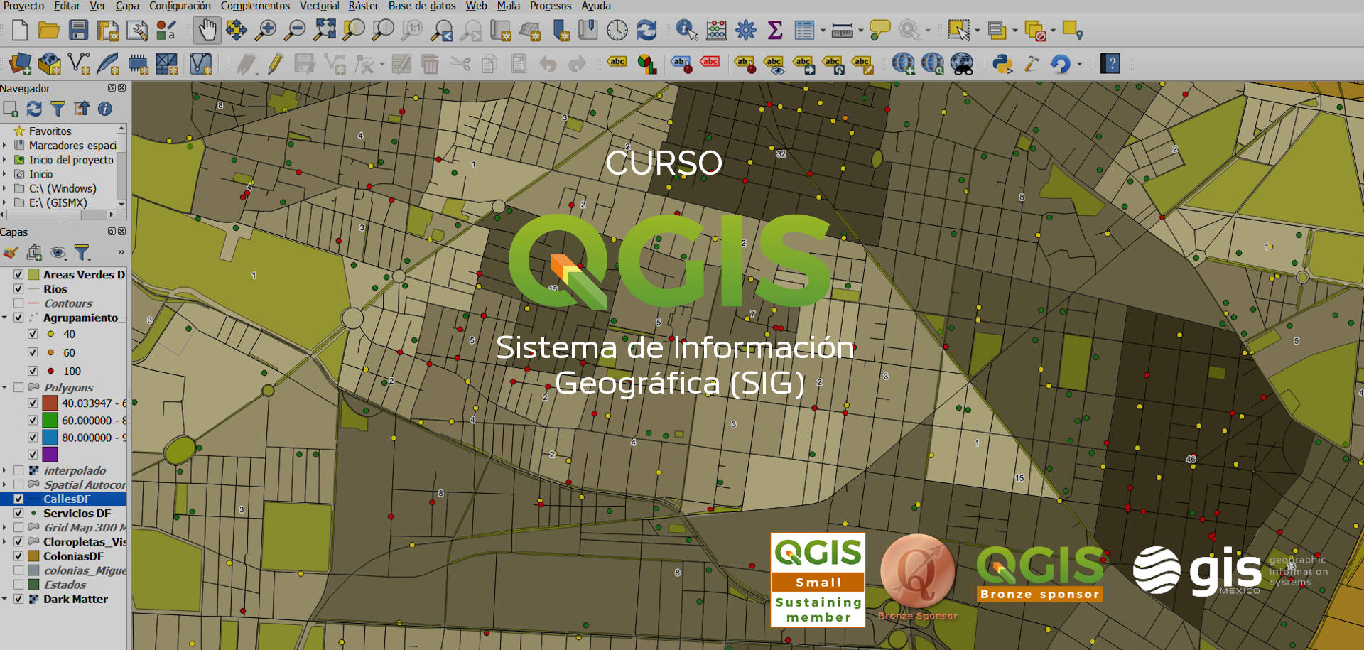
Task: Select Inicio del proyecto in browser
Action: pos(71,160)
